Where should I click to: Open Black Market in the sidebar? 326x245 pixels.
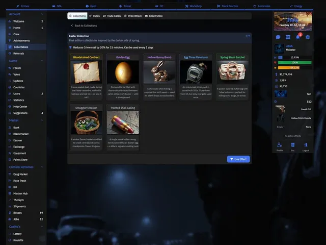pos(21,134)
